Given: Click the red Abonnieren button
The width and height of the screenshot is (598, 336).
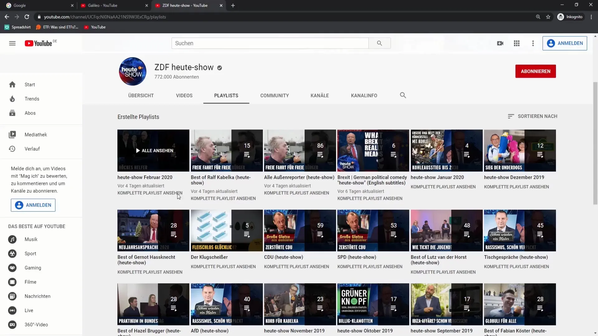Looking at the screenshot, I should [535, 71].
